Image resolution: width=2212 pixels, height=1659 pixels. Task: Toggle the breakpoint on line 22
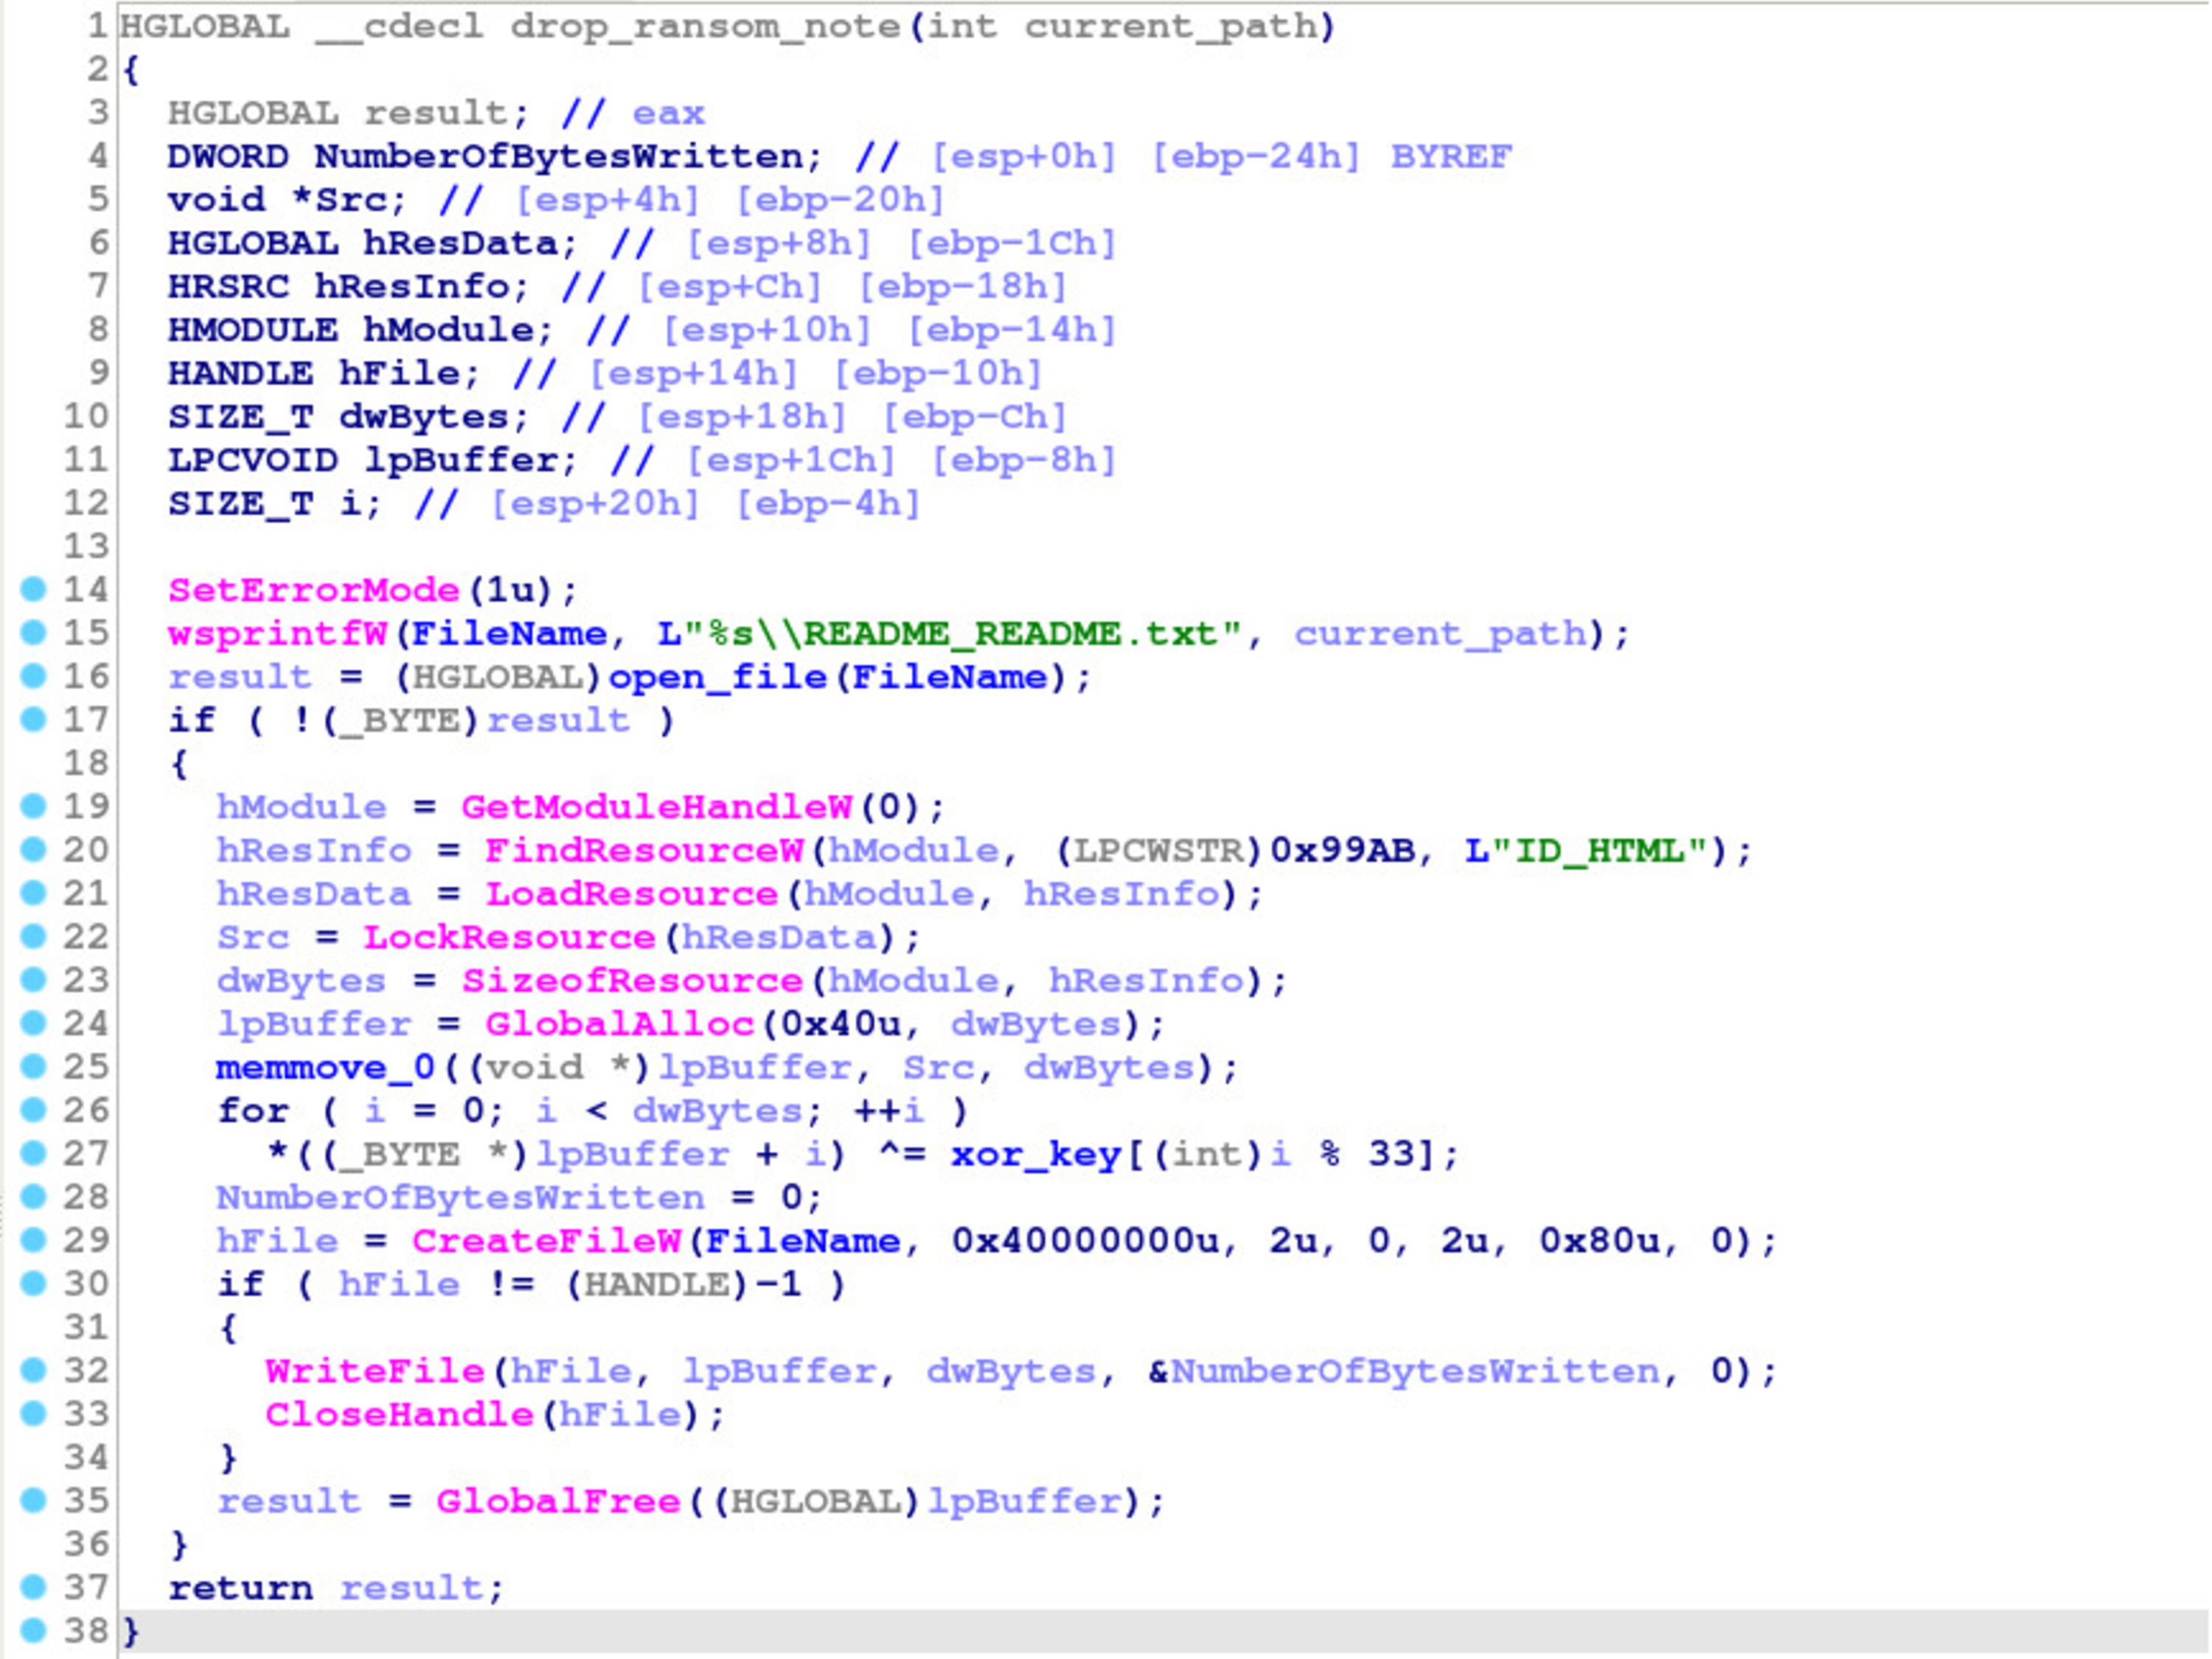click(33, 937)
